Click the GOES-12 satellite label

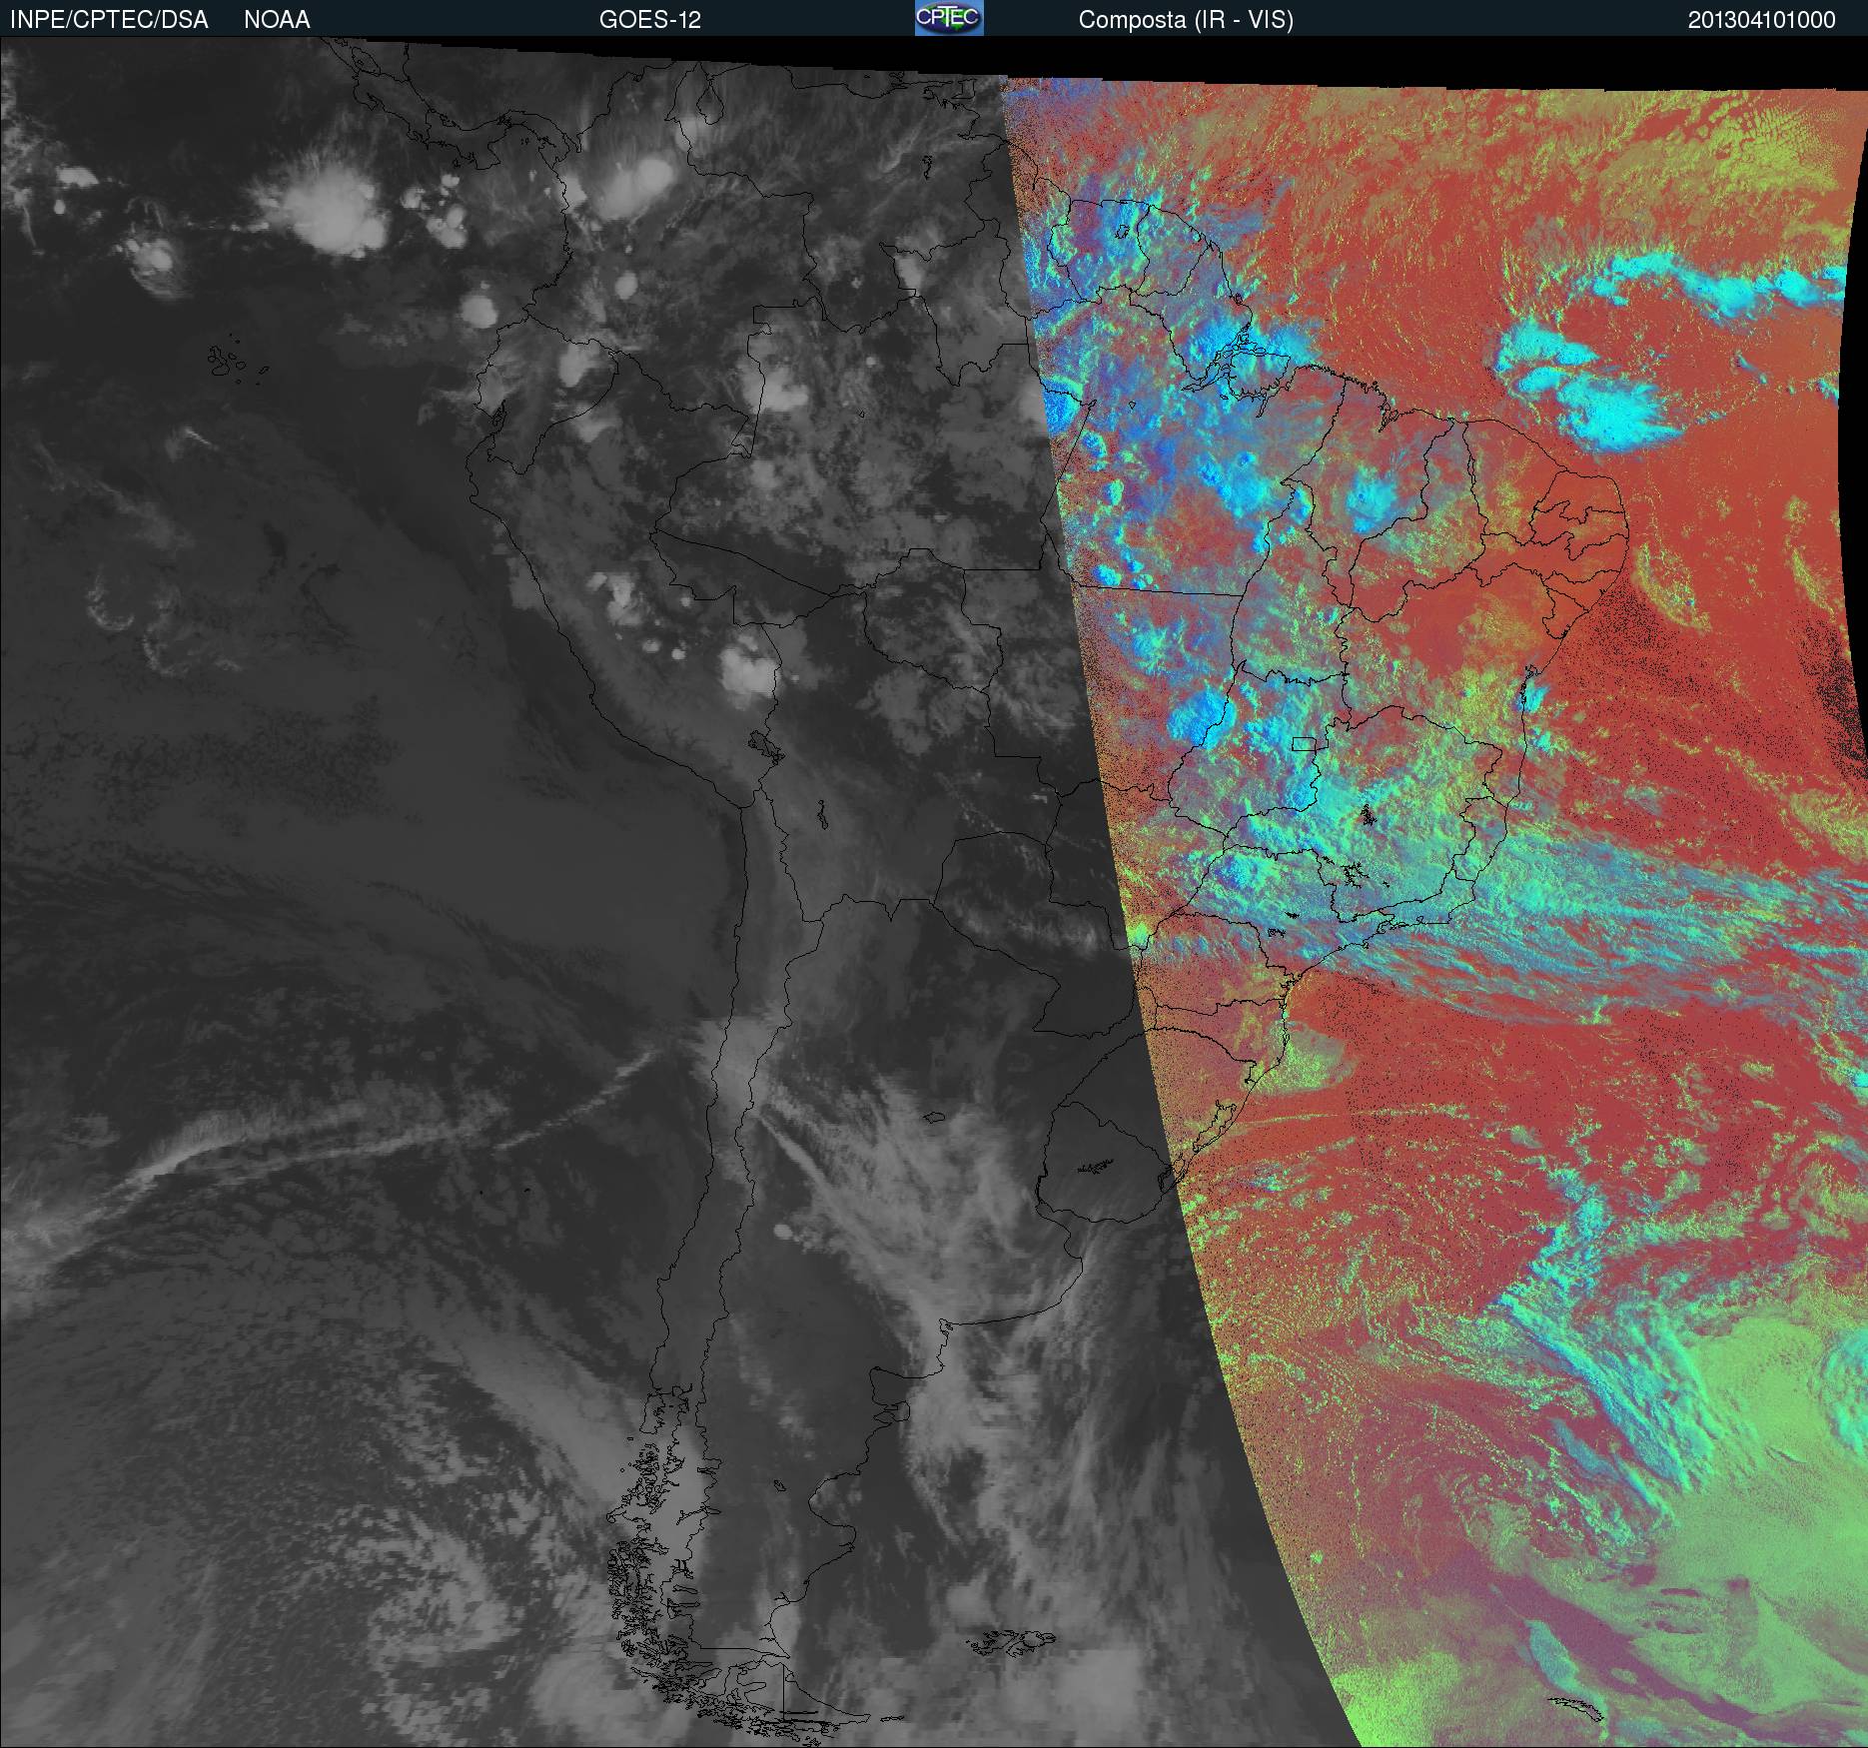(x=650, y=20)
